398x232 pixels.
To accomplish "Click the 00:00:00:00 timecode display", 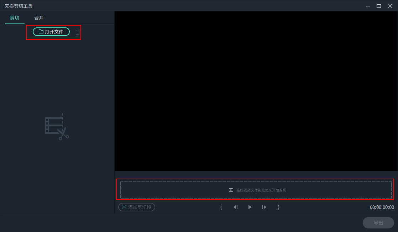I will [x=382, y=207].
